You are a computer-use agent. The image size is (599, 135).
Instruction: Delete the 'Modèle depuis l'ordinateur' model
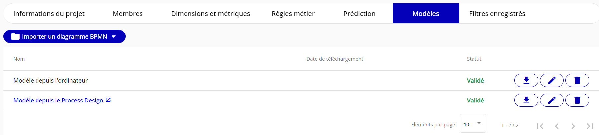coord(577,80)
